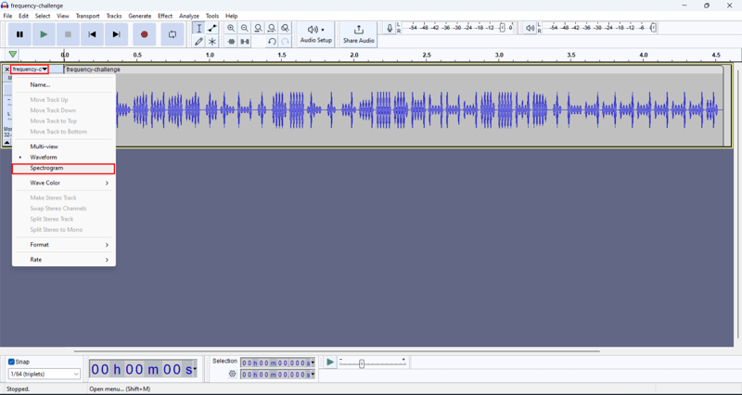Viewport: 742px width, 395px height.
Task: Open the Transport menu
Action: pos(87,16)
